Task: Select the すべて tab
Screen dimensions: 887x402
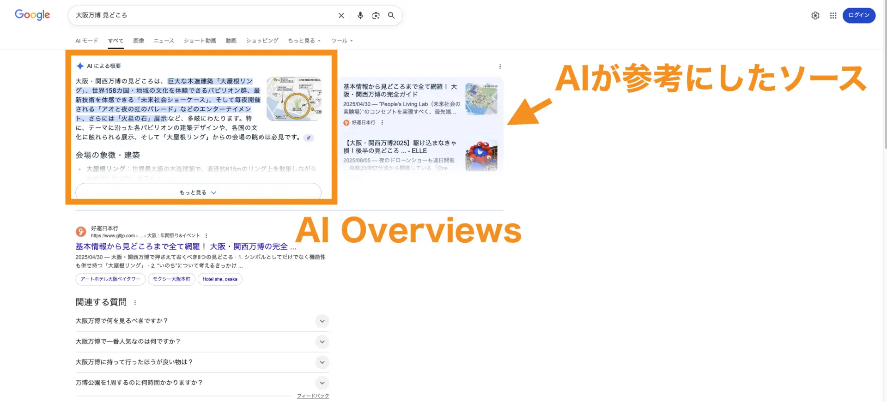Action: click(115, 41)
